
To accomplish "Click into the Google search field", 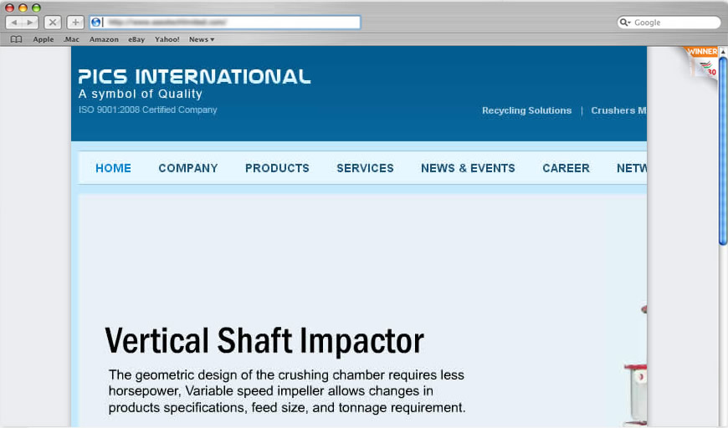I will pyautogui.click(x=674, y=23).
